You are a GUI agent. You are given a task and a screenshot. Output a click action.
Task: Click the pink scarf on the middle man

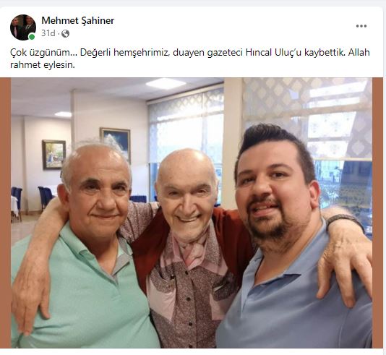(x=192, y=249)
